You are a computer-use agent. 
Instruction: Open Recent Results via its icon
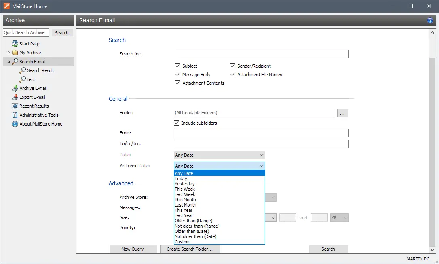(15, 106)
